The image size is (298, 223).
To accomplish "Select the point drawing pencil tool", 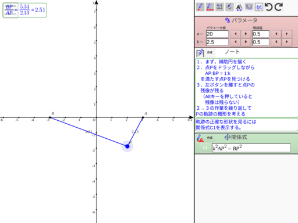I will point(200,7).
